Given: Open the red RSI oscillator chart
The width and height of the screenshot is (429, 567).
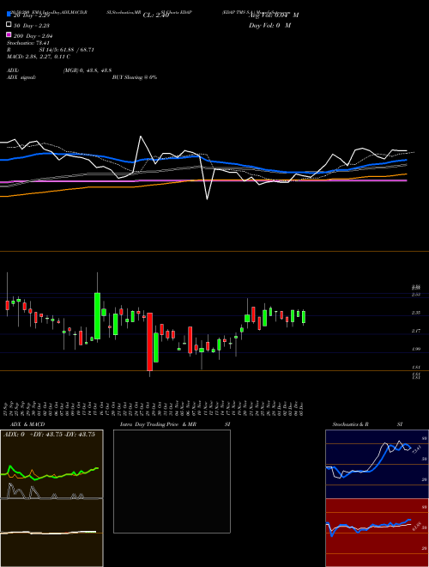Looking at the screenshot, I should click(377, 533).
